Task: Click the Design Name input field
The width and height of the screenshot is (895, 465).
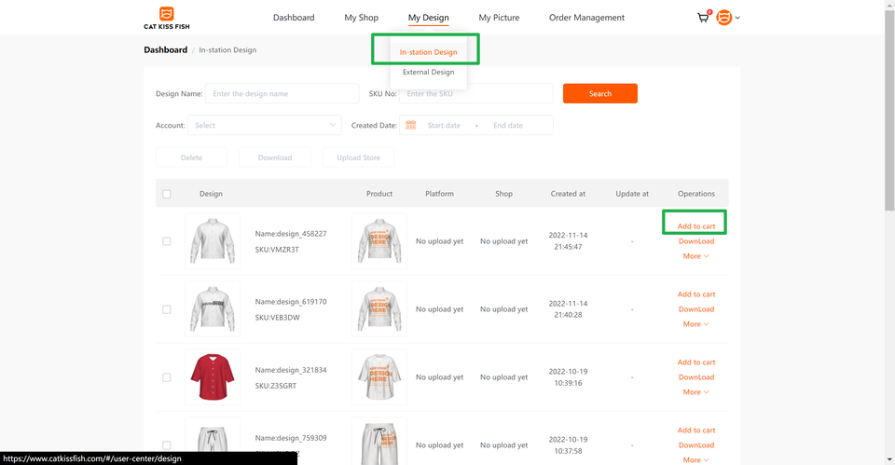Action: pos(282,93)
